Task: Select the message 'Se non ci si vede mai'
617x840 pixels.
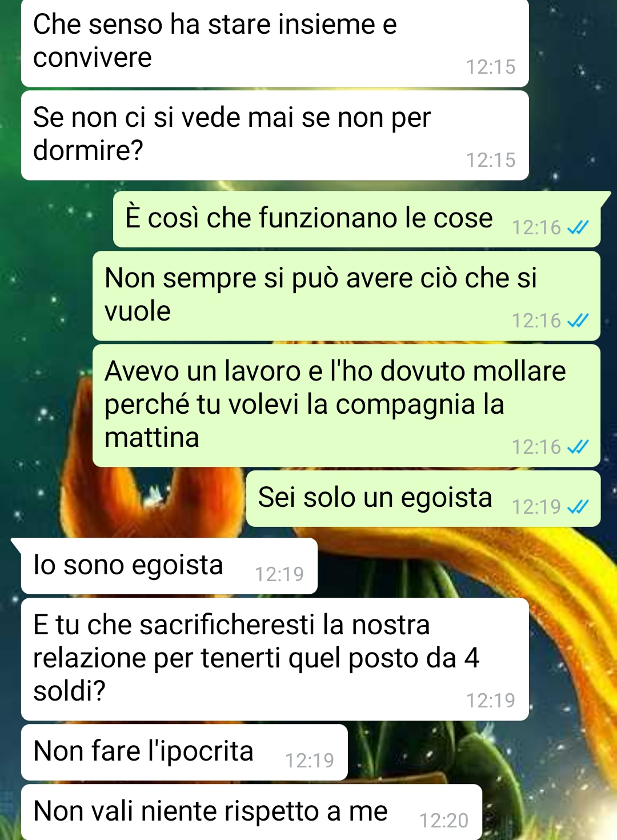Action: (275, 135)
